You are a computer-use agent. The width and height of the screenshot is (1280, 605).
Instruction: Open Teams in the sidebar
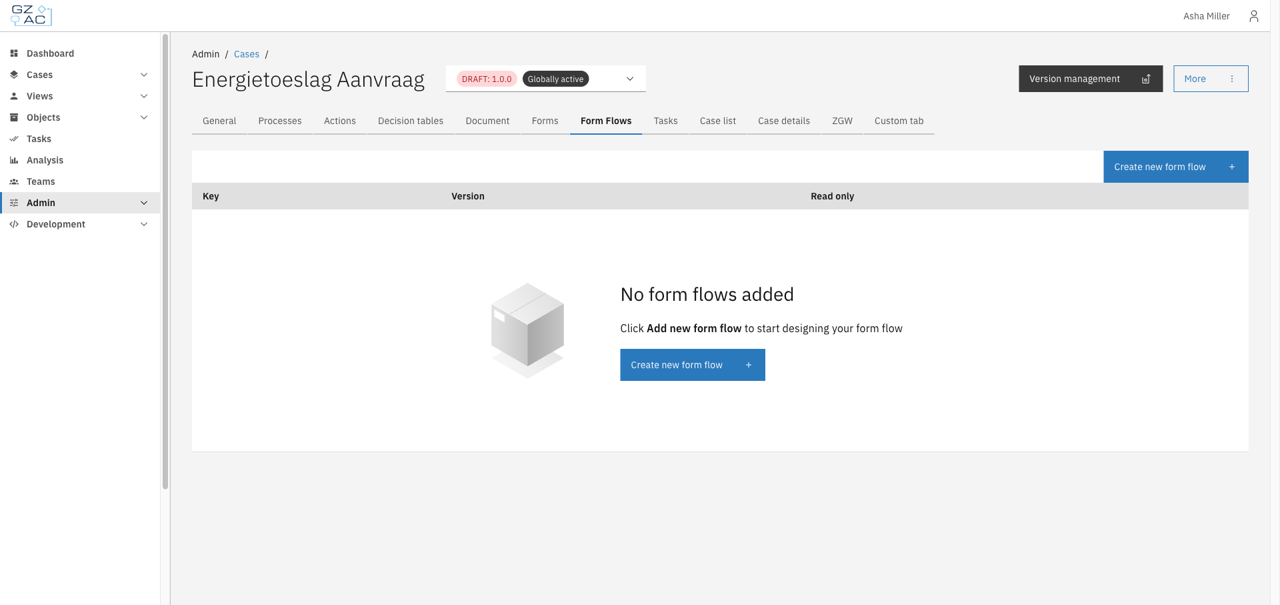[x=80, y=181]
